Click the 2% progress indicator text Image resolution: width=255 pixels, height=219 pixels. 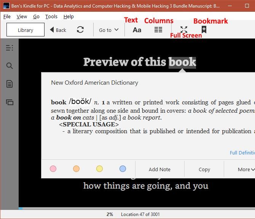[x=110, y=214]
